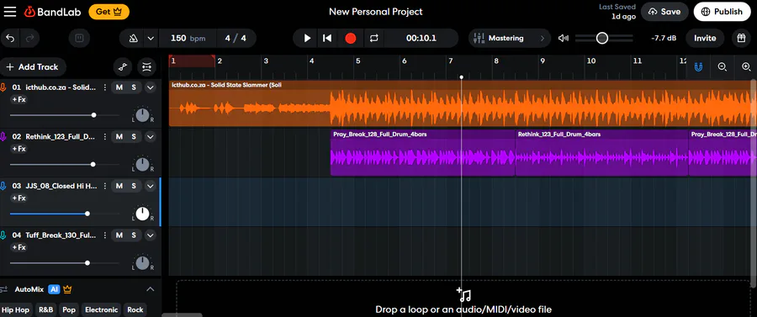
Task: Open track 03 three-dot menu
Action: (x=105, y=186)
